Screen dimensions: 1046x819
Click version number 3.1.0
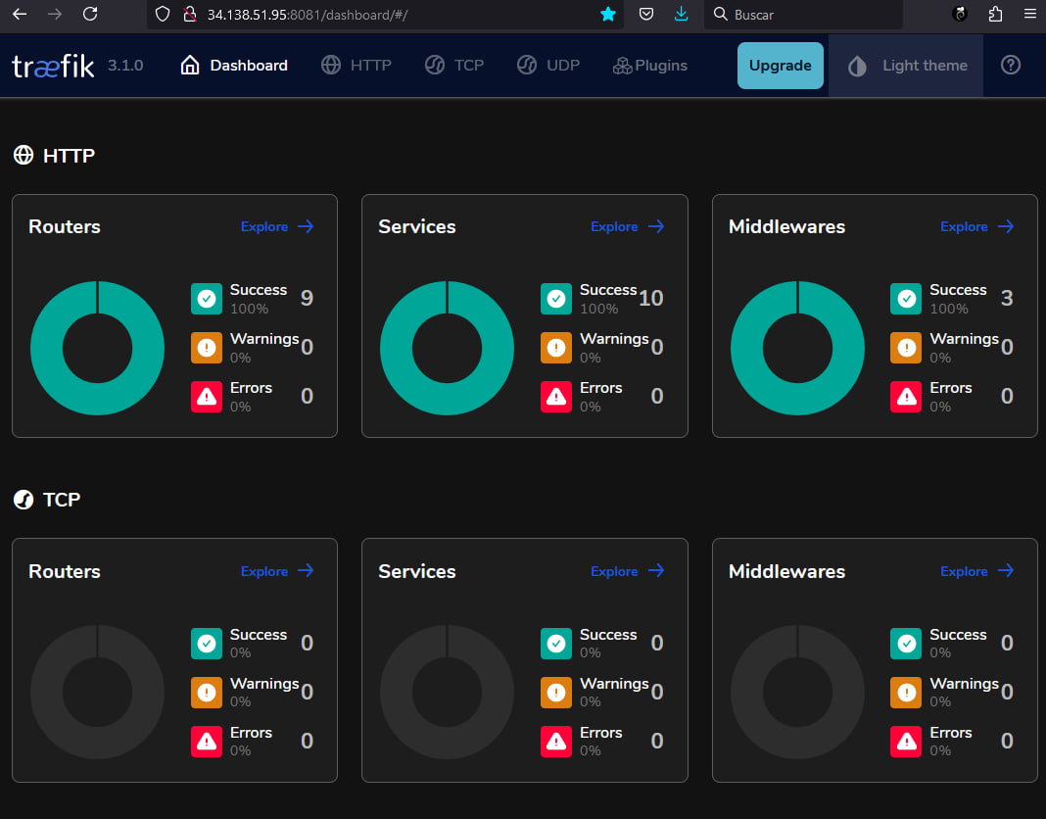[125, 66]
